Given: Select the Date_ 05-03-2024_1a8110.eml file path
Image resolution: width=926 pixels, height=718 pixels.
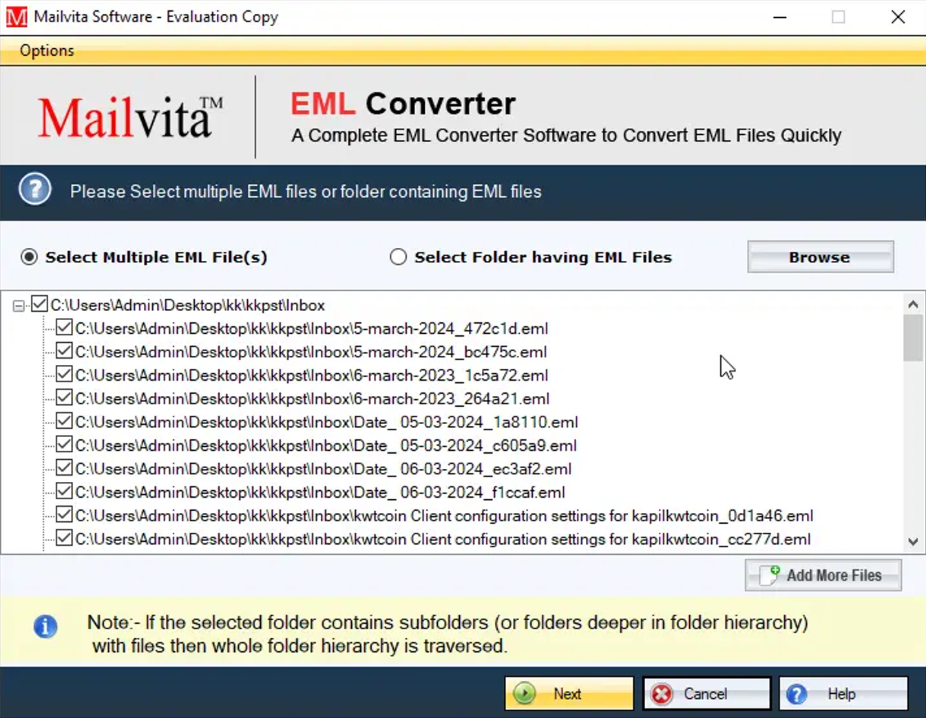Looking at the screenshot, I should 327,422.
